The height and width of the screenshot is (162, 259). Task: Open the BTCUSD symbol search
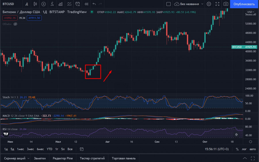pyautogui.click(x=8, y=4)
